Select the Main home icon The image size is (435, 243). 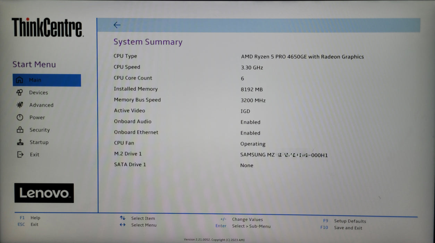[x=20, y=80]
